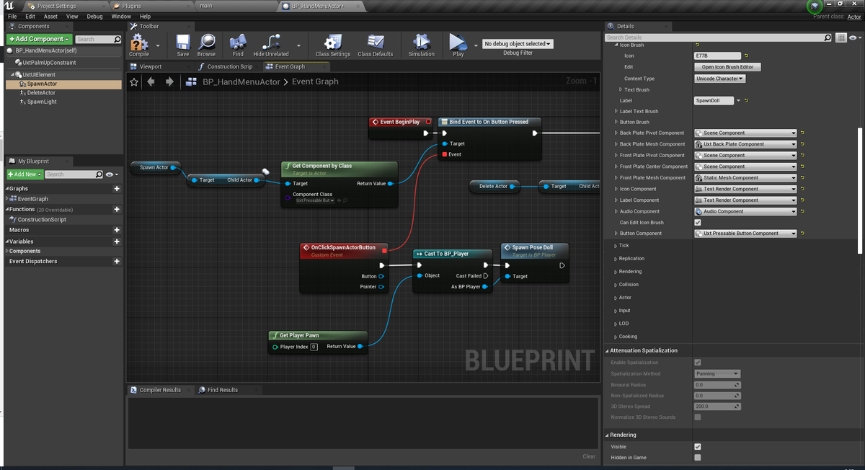The width and height of the screenshot is (865, 470).
Task: Switch to Viewport tab
Action: coord(151,66)
